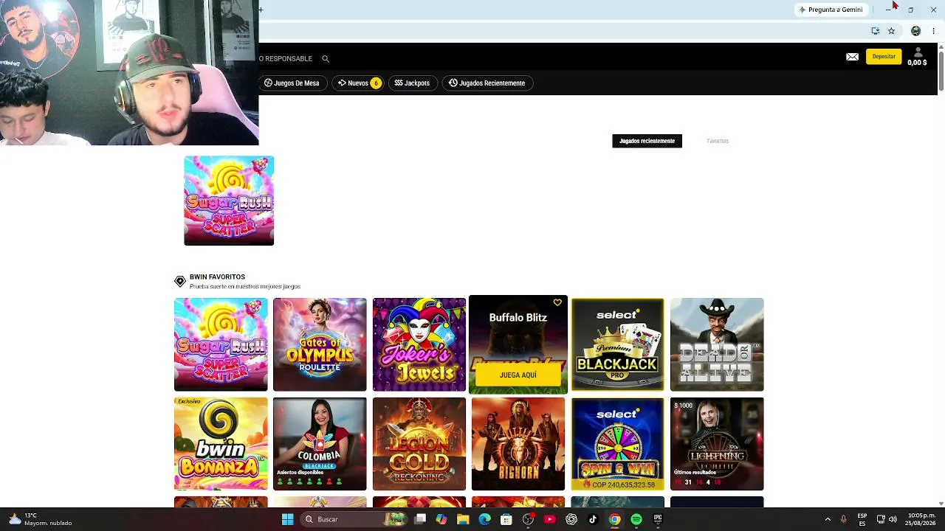
Task: Open Chrome's three-dot menu
Action: (x=934, y=31)
